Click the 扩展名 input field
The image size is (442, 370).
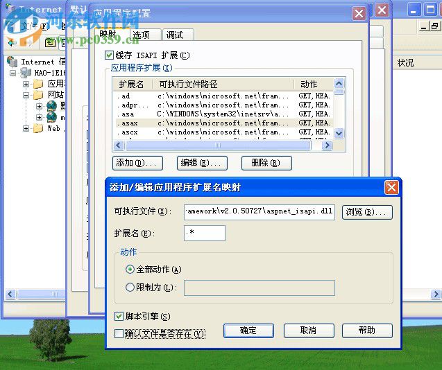click(x=205, y=233)
